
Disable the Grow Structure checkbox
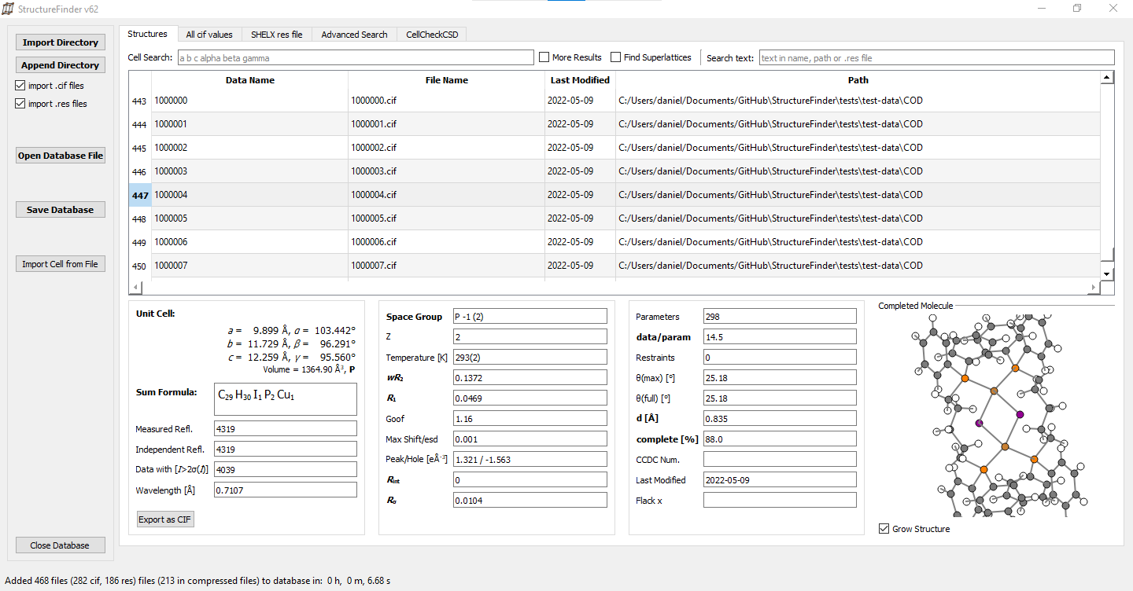tap(884, 529)
